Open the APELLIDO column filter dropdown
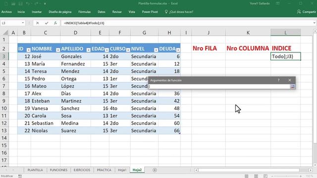This screenshot has width=317, height=178. [88, 50]
